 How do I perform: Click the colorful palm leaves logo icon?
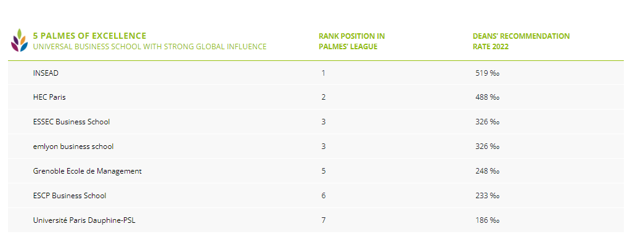coord(18,40)
